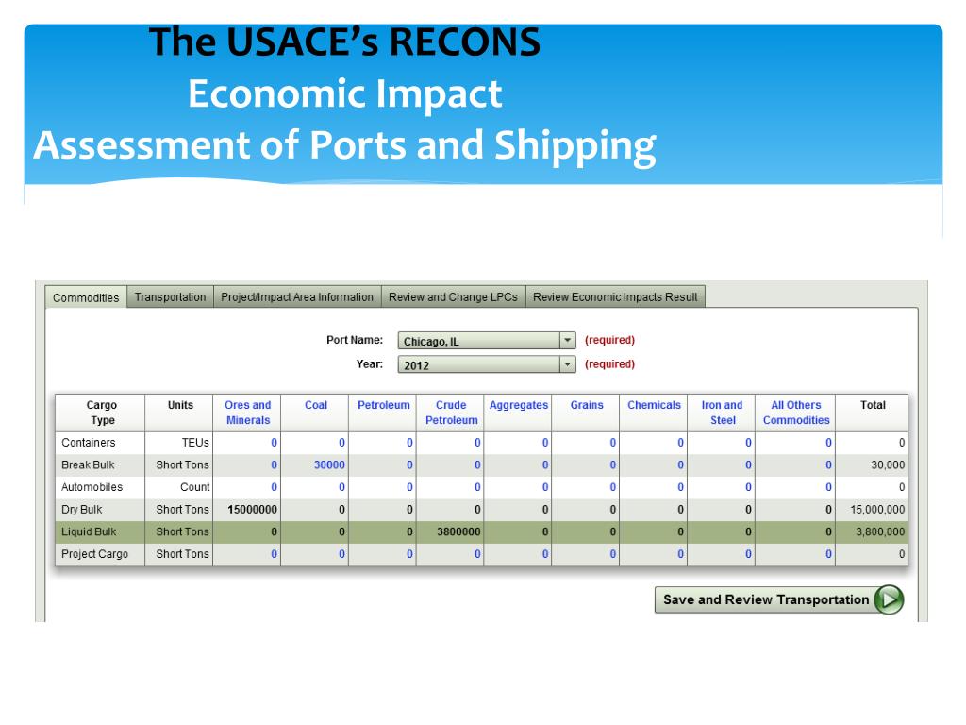Viewport: 966px width, 725px height.
Task: Select the Liquid Bulk cargo row
Action: tap(481, 532)
